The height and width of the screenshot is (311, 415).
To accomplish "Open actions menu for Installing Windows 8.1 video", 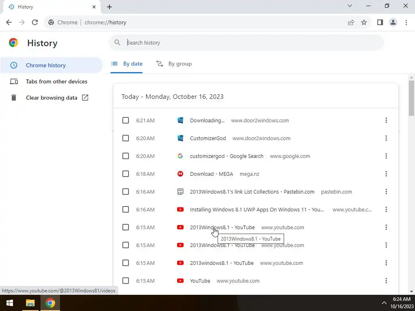I will (x=386, y=209).
